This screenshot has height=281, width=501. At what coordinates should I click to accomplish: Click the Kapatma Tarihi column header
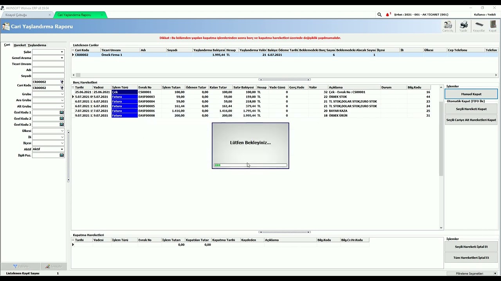[x=226, y=240]
